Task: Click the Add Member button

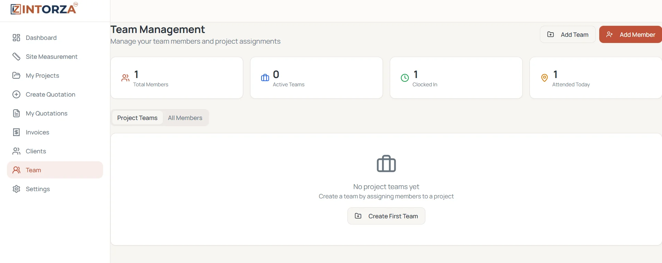Action: 631,34
